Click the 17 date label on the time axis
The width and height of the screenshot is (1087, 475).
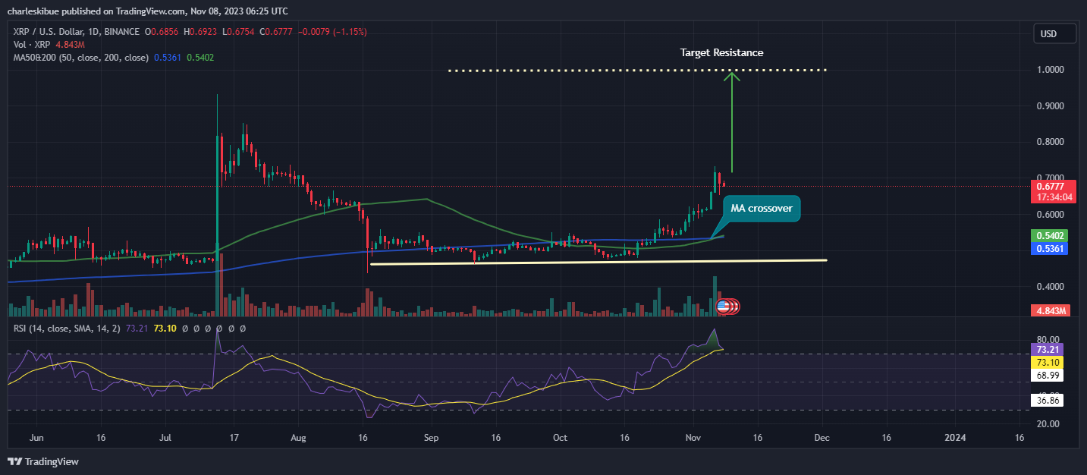pyautogui.click(x=234, y=438)
